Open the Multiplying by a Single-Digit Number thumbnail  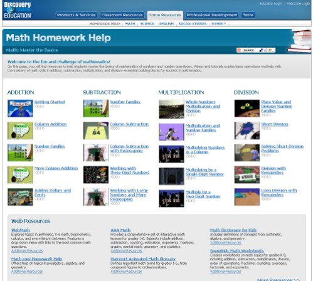pyautogui.click(x=171, y=176)
